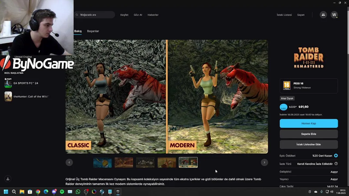Click the Sepete Ekle button

click(309, 134)
